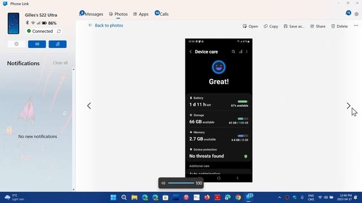This screenshot has width=362, height=203.
Task: Launch Microsoft Store from the taskbar
Action: tap(166, 197)
